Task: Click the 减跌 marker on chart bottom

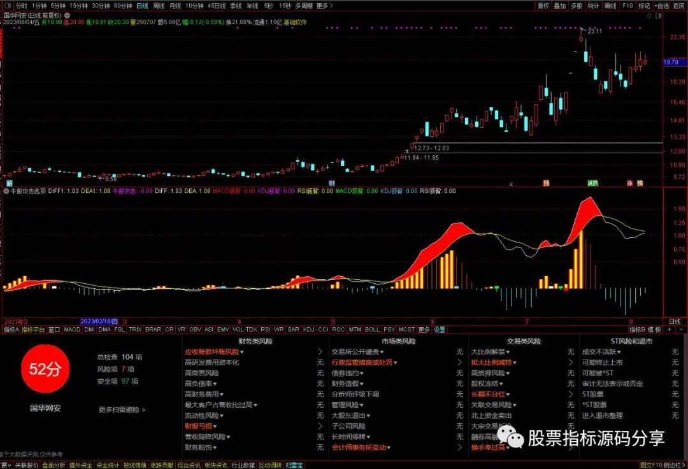Action: [593, 183]
